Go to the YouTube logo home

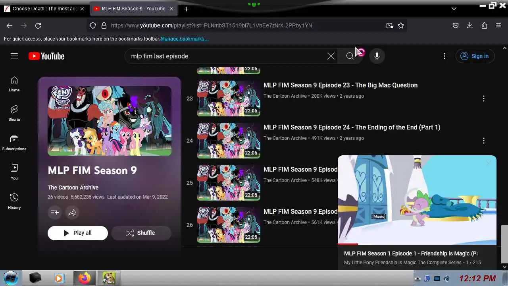(46, 56)
